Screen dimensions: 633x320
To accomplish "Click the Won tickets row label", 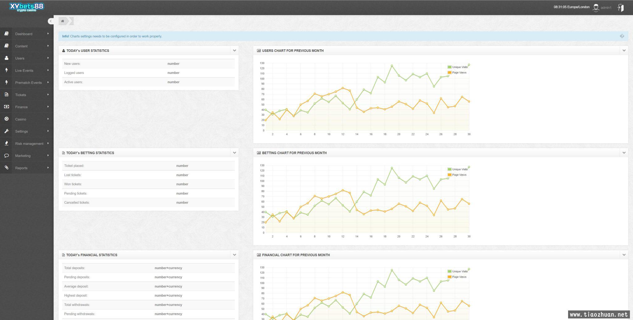I will point(73,184).
